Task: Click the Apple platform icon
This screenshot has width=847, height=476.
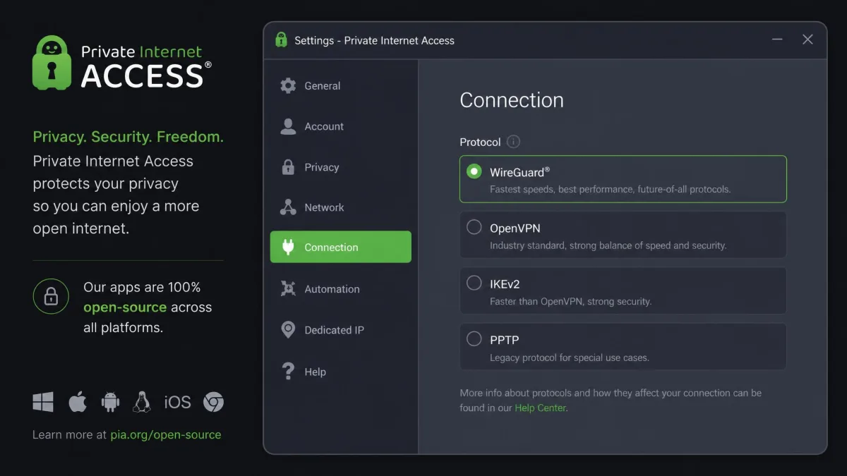Action: 78,402
